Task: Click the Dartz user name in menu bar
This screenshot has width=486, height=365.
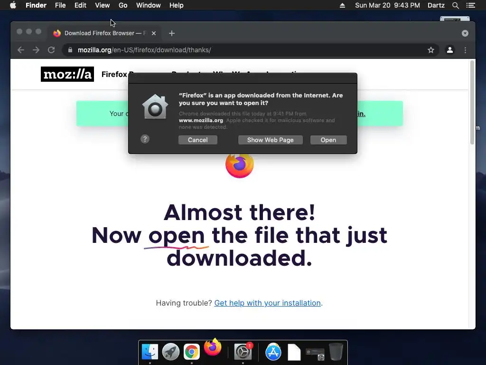Action: (x=436, y=5)
